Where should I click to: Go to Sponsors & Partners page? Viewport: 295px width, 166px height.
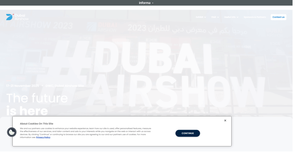tap(255, 17)
